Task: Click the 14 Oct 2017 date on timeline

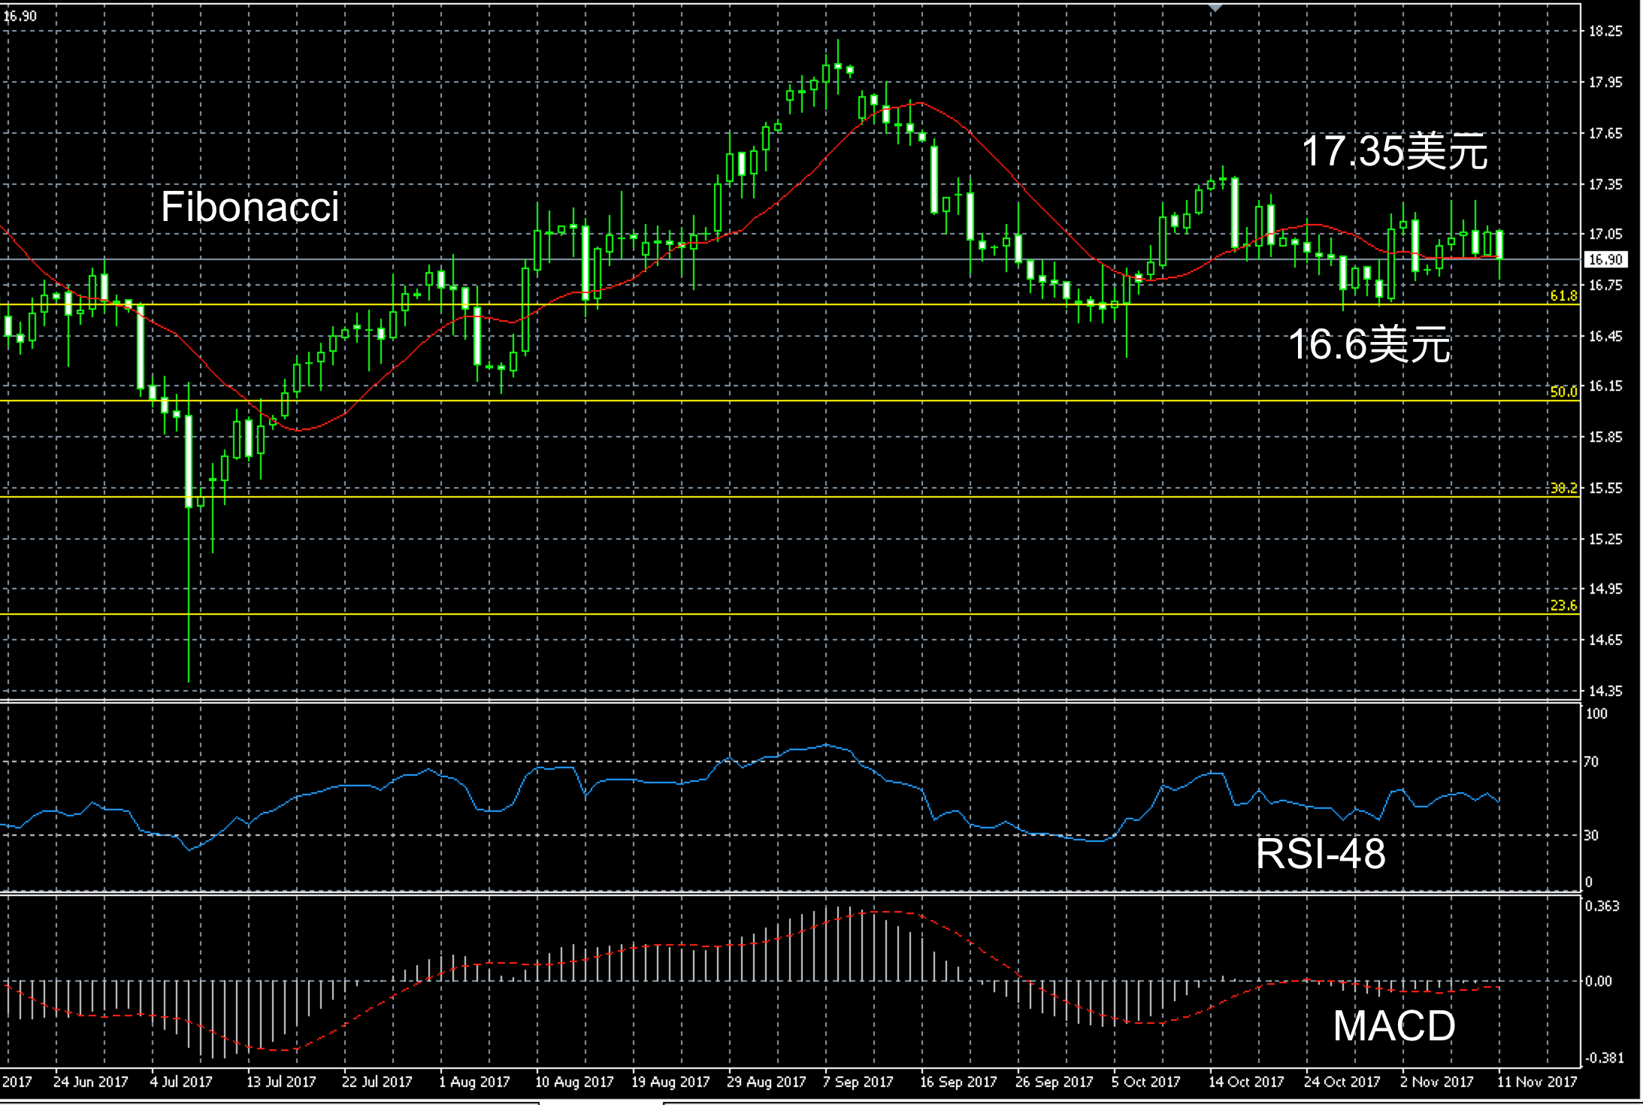Action: point(1245,1082)
